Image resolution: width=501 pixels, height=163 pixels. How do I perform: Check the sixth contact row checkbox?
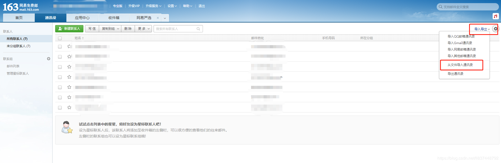(60, 98)
